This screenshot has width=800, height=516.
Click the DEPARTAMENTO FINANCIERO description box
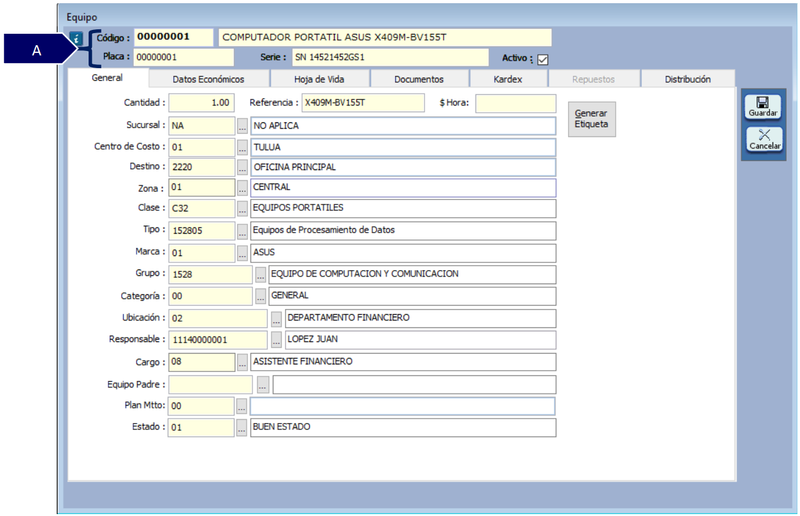pos(421,319)
